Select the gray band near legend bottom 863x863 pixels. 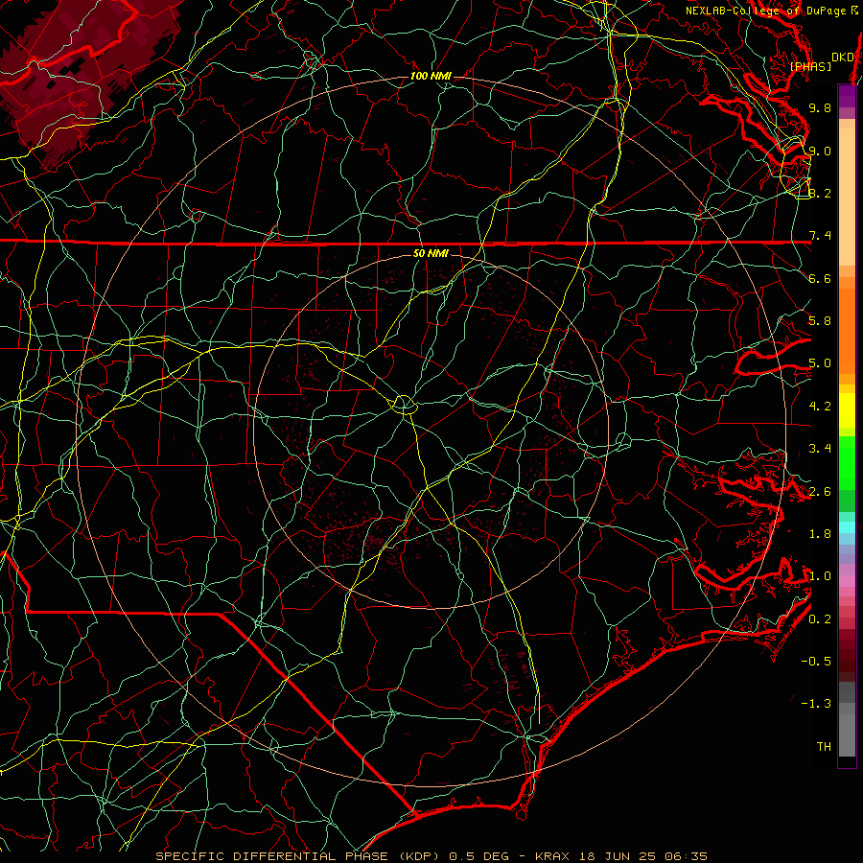point(847,735)
